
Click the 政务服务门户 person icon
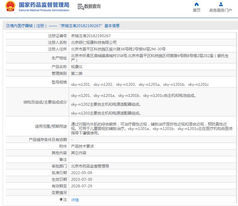(221, 4)
